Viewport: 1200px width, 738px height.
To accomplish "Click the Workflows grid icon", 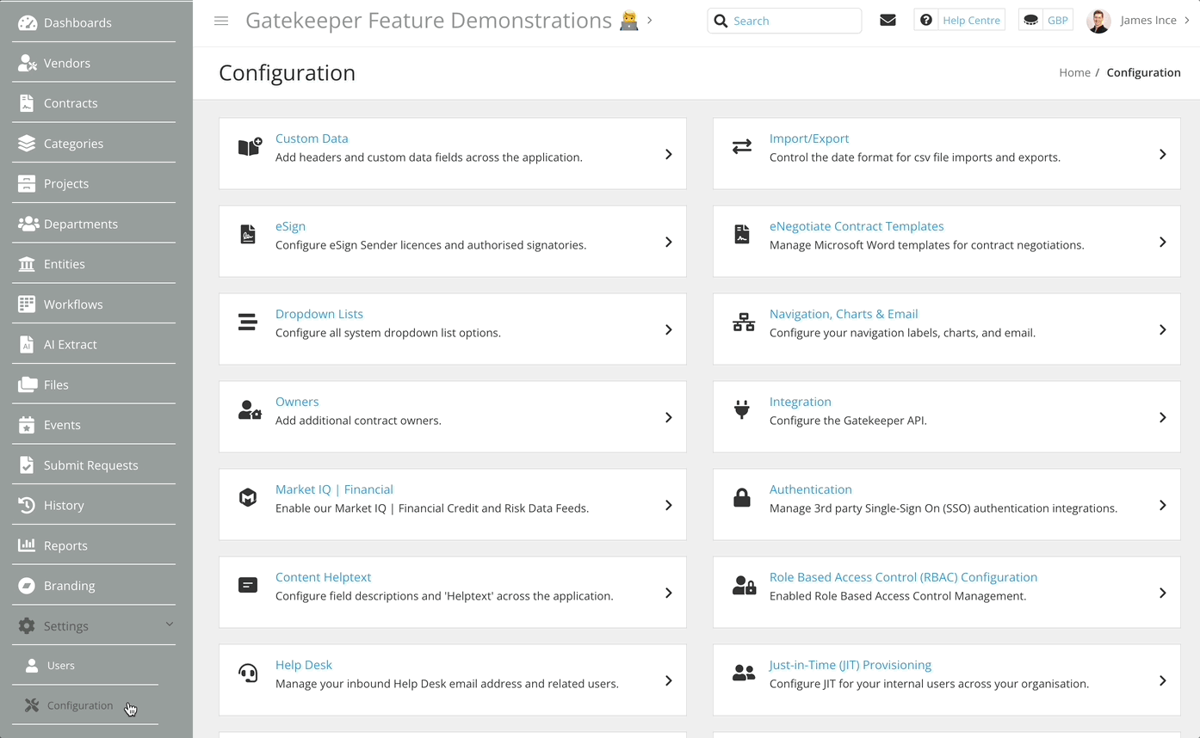I will point(27,304).
